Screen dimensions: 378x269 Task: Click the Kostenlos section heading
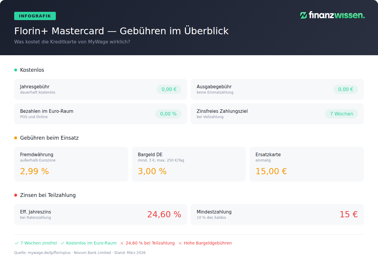pos(32,70)
